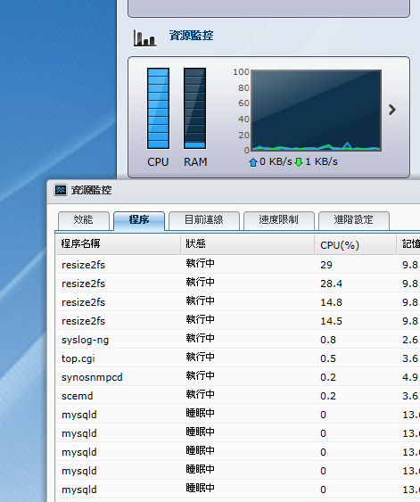Viewport: 420px width, 502px height.
Task: Open the 目前連線 tab
Action: 204,220
